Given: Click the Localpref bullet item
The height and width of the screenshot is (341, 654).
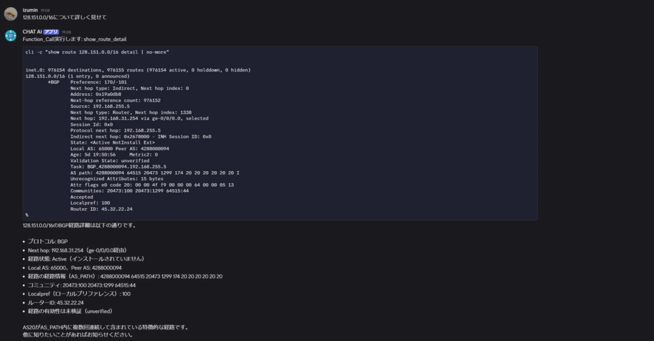Looking at the screenshot, I should click(x=79, y=294).
